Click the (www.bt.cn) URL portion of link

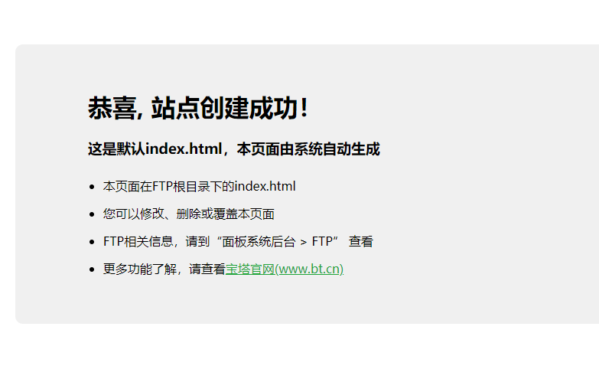(309, 269)
